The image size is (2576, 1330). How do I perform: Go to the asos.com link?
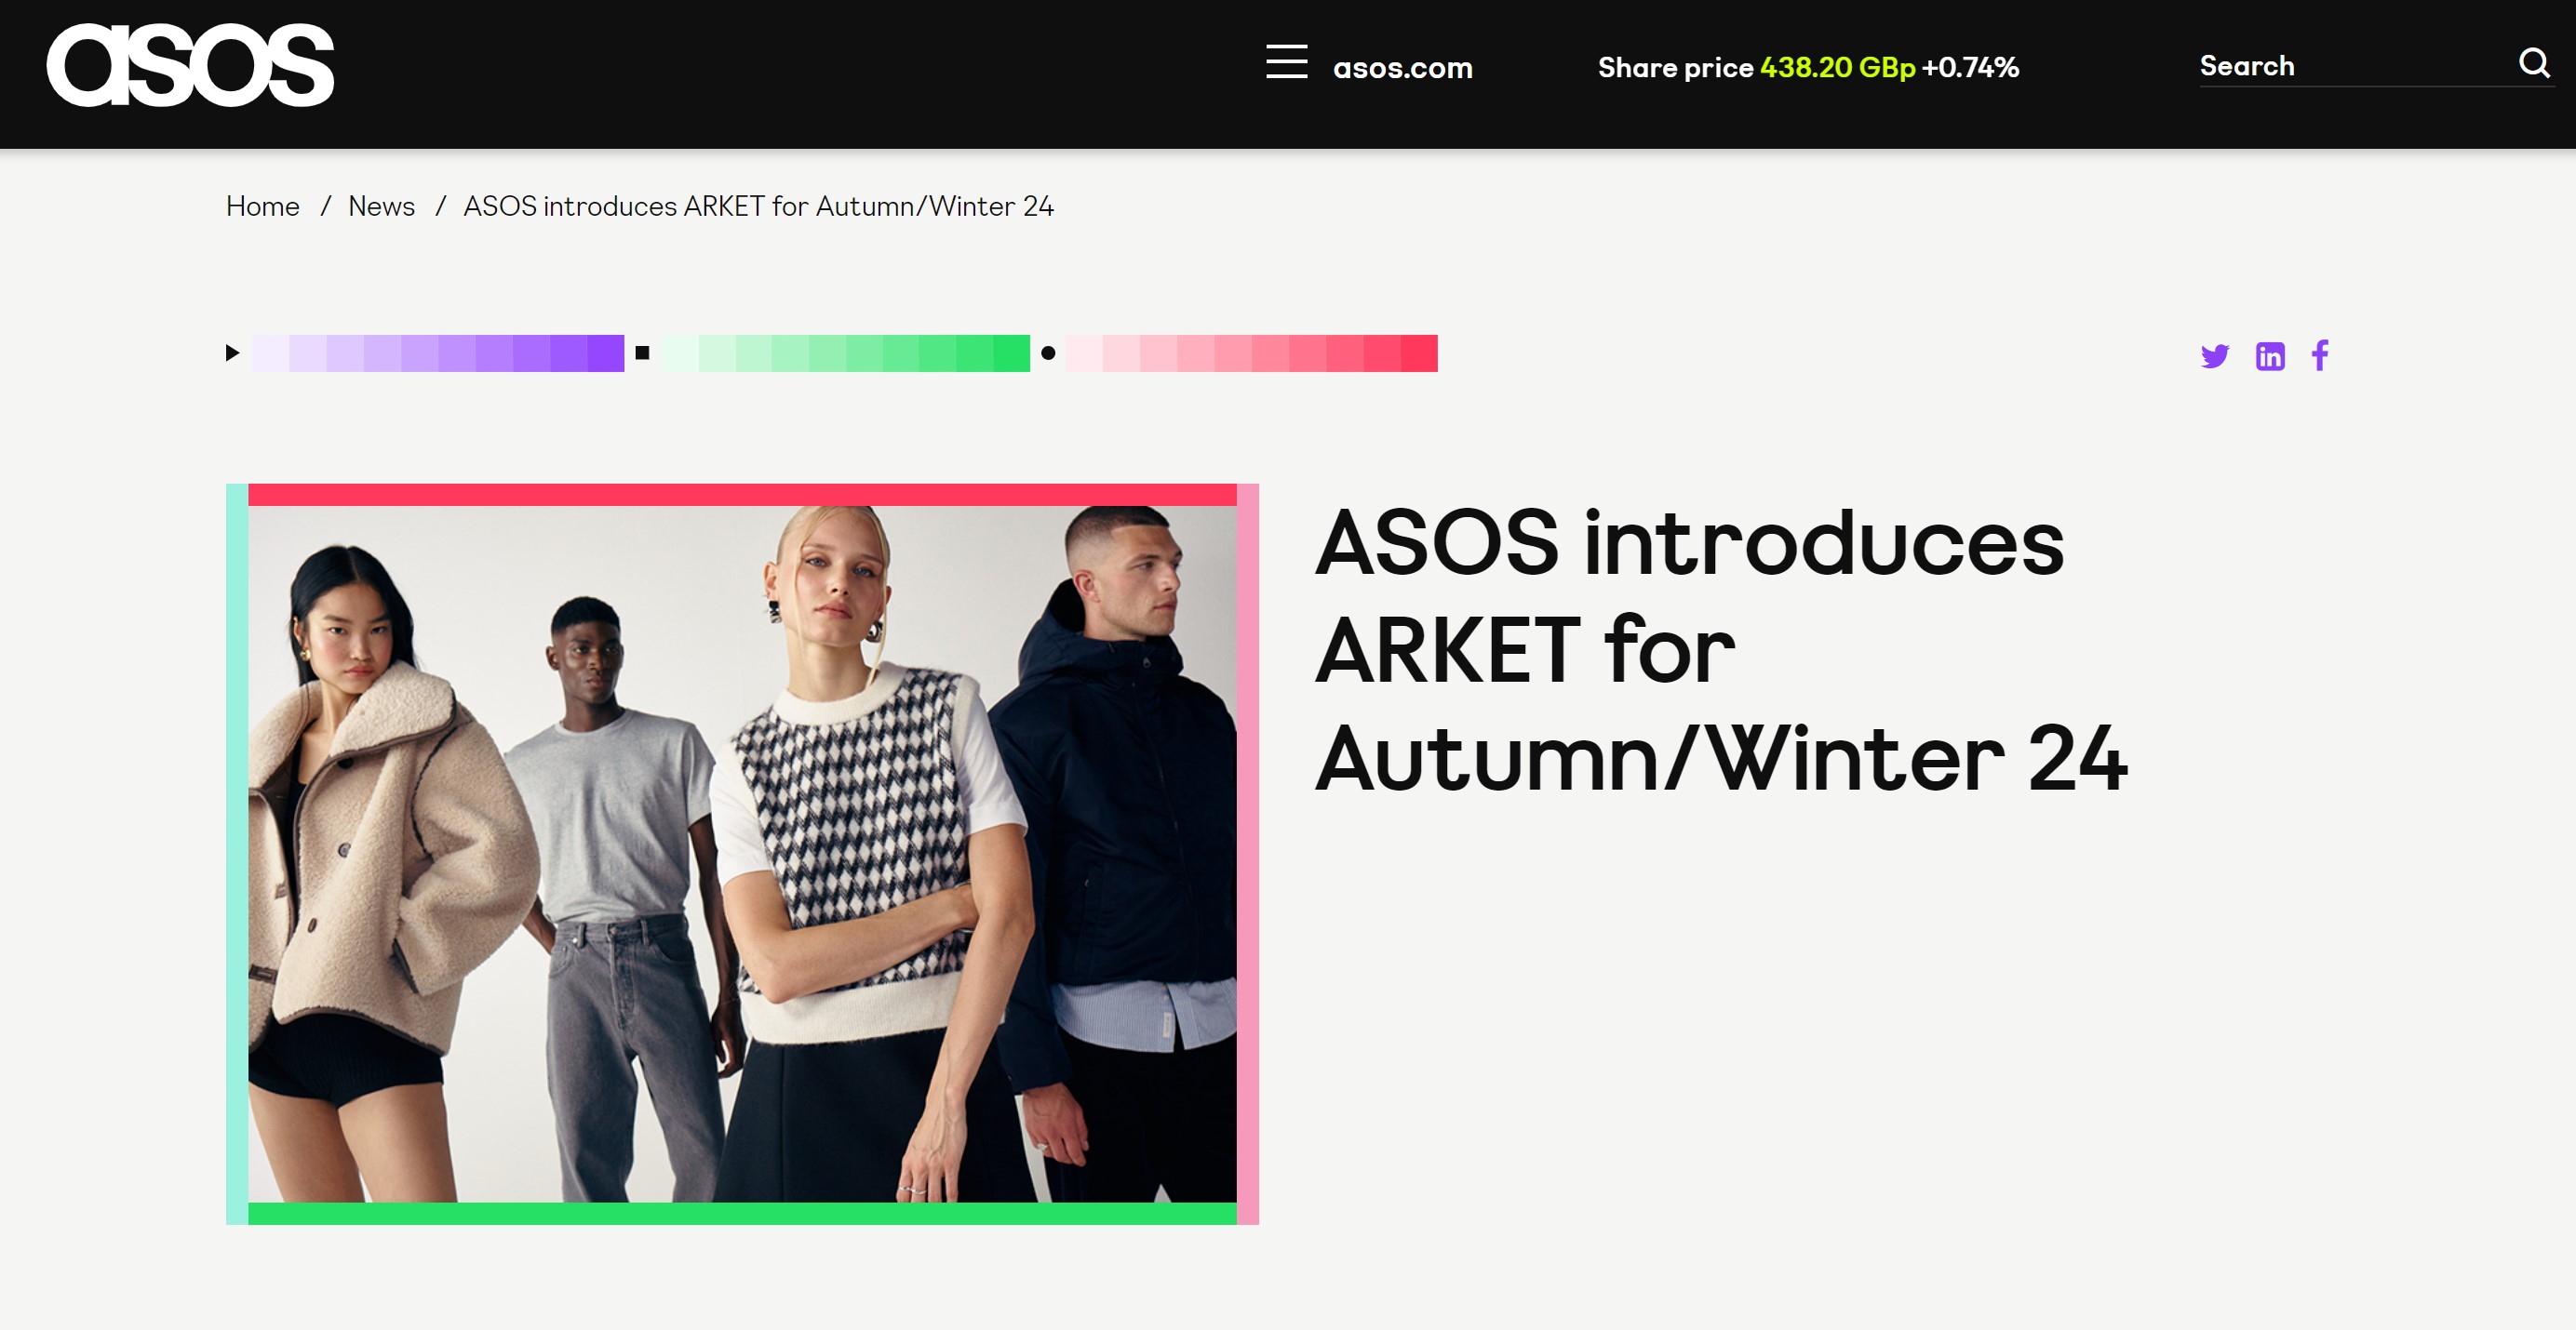(x=1402, y=68)
